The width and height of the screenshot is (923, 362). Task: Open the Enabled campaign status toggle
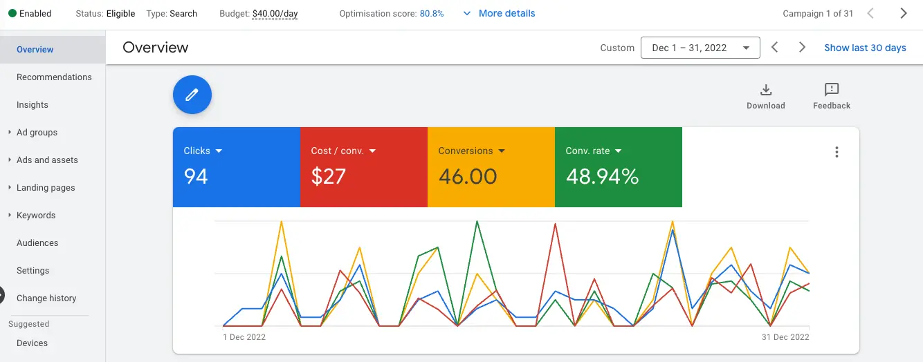31,14
